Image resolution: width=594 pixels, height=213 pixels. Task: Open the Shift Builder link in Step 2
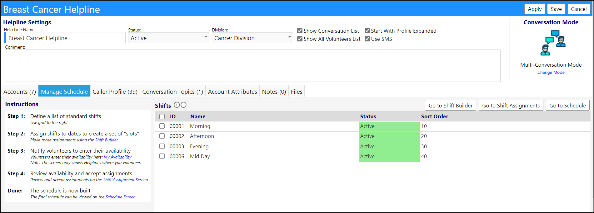107,140
